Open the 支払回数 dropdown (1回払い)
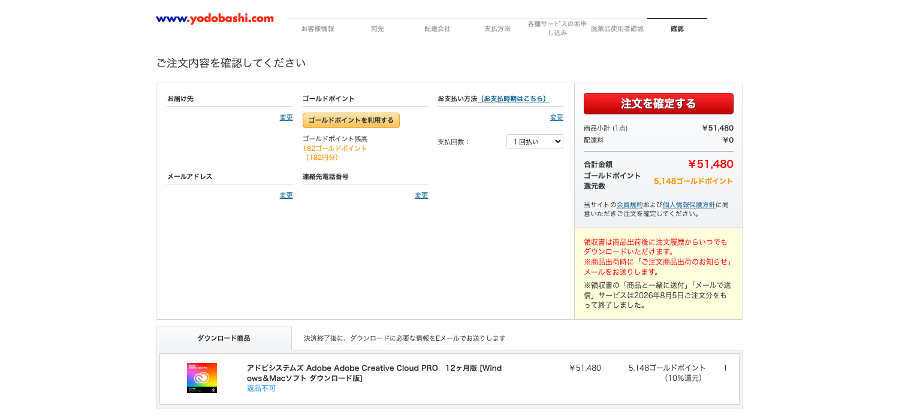Screen dimensions: 899x418 pos(535,142)
